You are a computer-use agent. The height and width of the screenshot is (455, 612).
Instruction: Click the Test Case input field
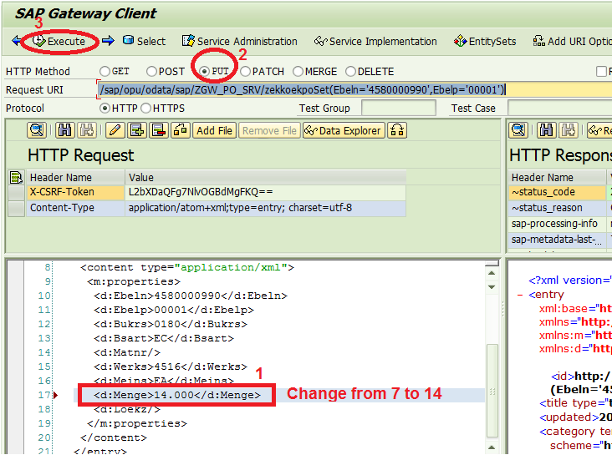559,108
